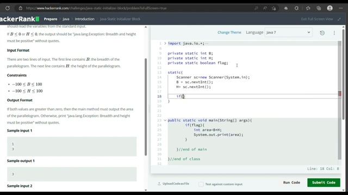Image resolution: width=348 pixels, height=195 pixels.
Task: Click line 18 containing 'if('
Action: 253,96
